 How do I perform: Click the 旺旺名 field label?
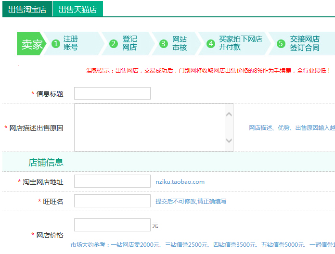(53, 202)
